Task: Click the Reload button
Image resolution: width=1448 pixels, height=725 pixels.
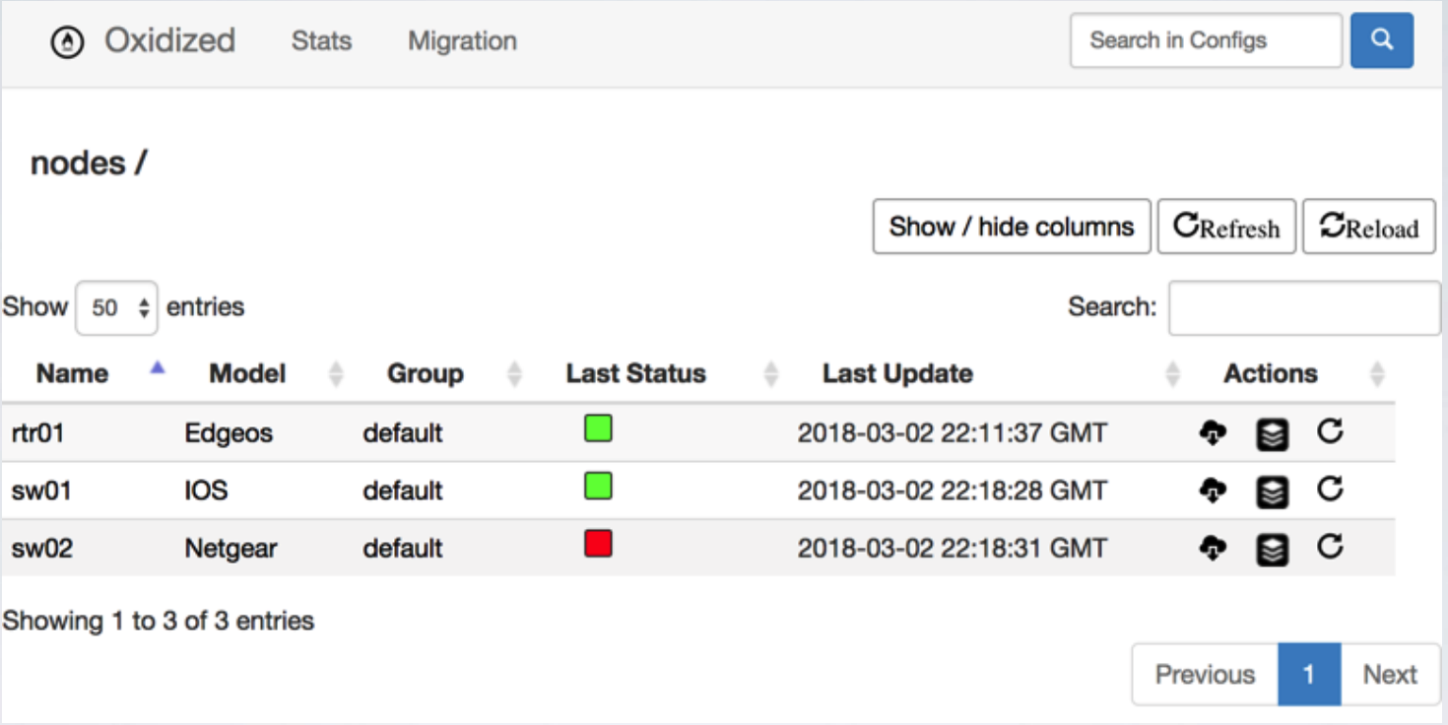Action: pyautogui.click(x=1369, y=227)
